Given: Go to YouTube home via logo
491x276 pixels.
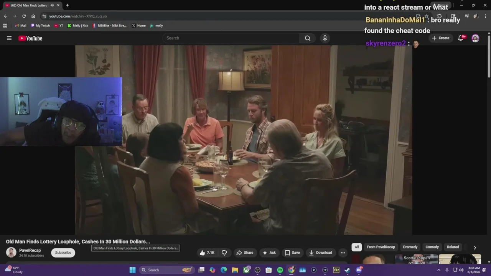Looking at the screenshot, I should pos(30,38).
